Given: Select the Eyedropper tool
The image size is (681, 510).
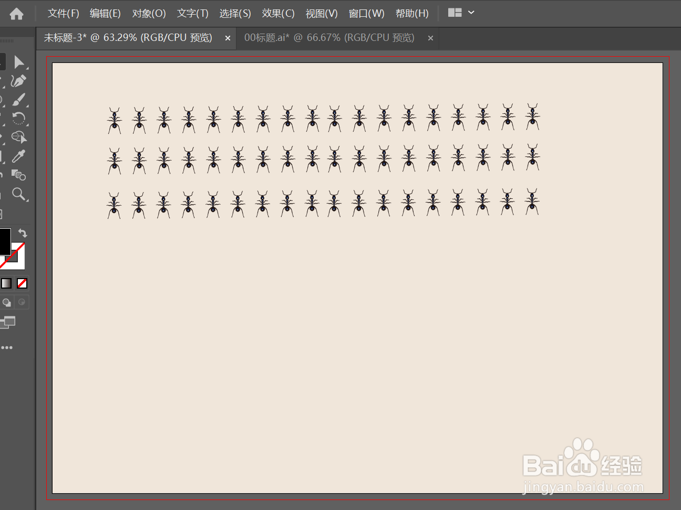Looking at the screenshot, I should click(19, 156).
